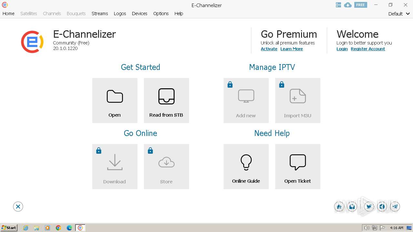Viewport: 413px width, 232px height.
Task: Click the Read from STB tile
Action: click(166, 101)
